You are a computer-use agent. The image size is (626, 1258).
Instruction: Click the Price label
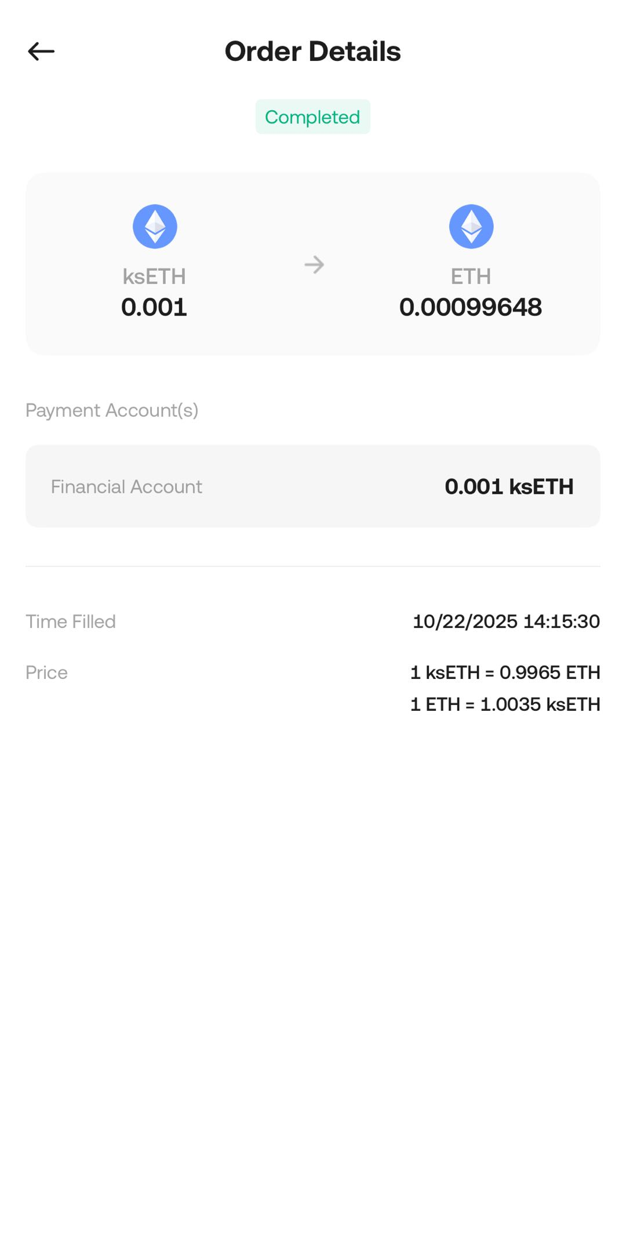click(x=47, y=672)
